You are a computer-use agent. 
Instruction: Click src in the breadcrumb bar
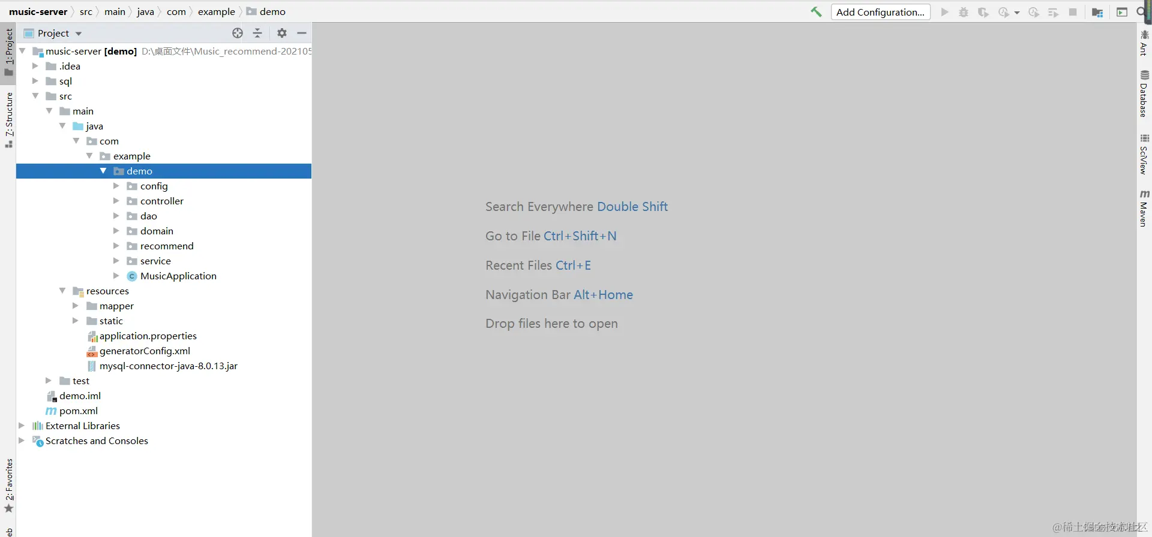86,11
